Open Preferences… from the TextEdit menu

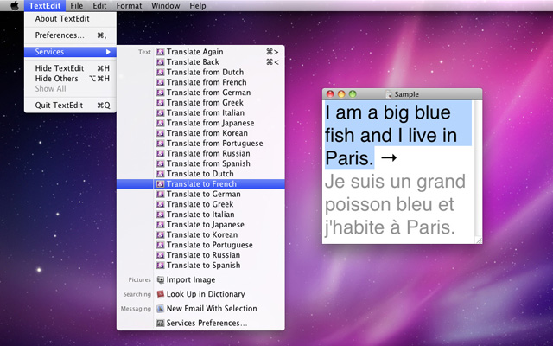pyautogui.click(x=70, y=35)
